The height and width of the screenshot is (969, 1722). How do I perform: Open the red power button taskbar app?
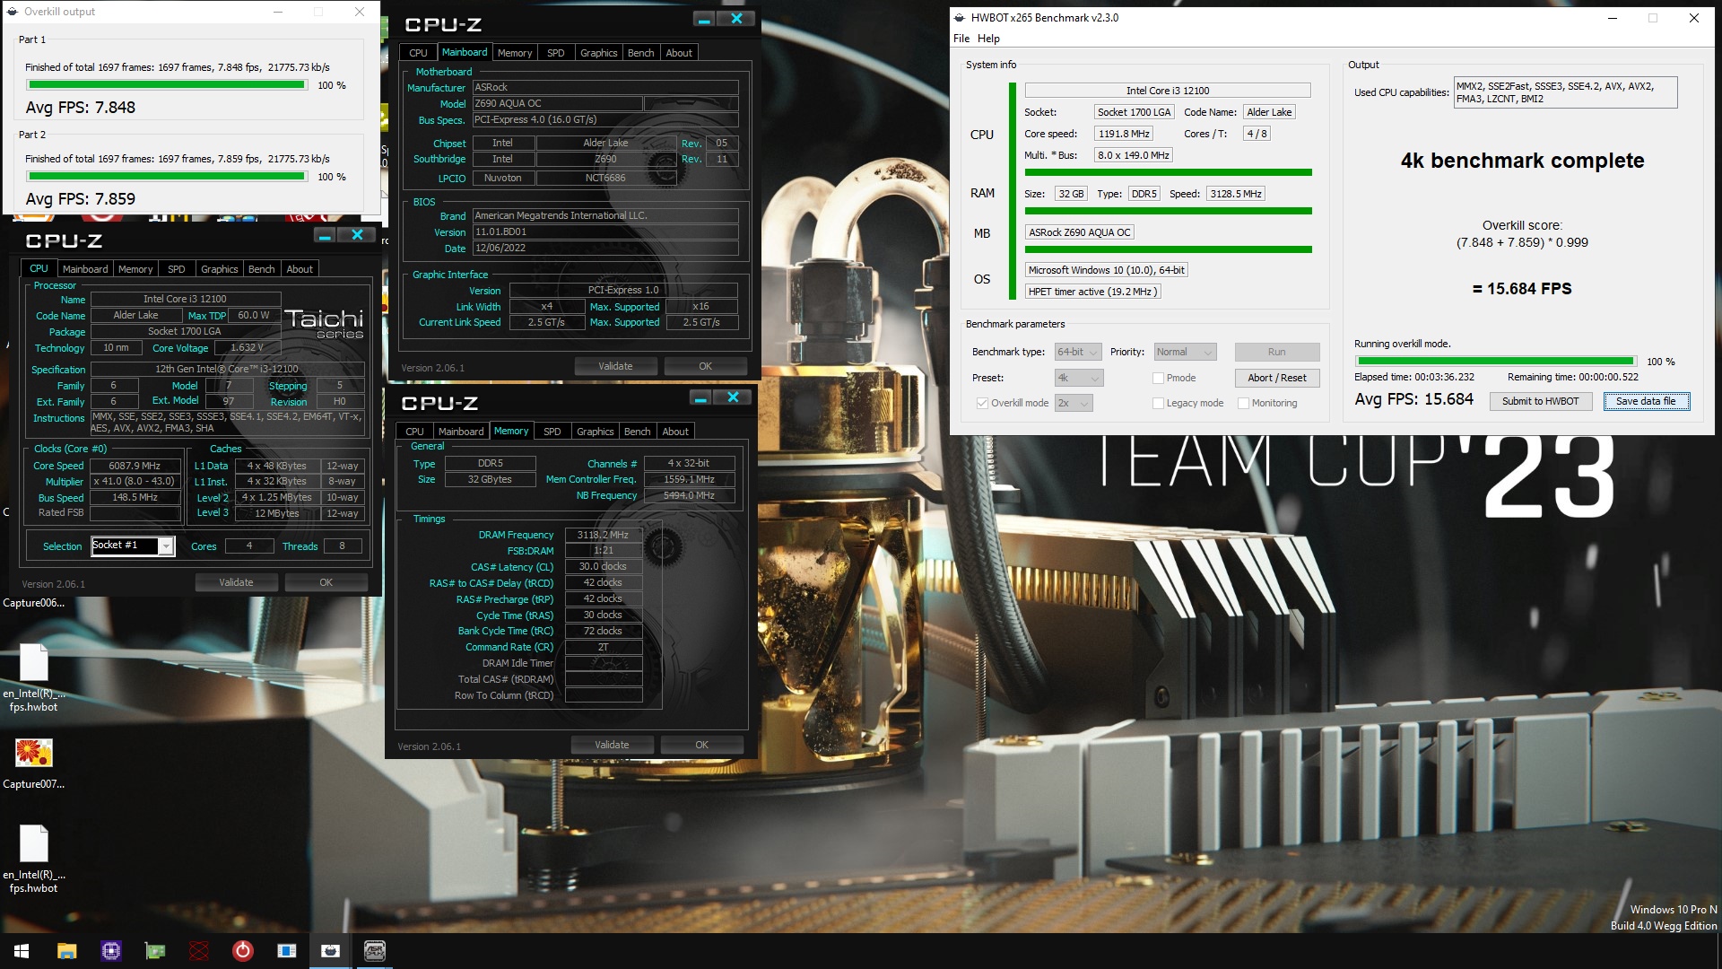pyautogui.click(x=243, y=951)
